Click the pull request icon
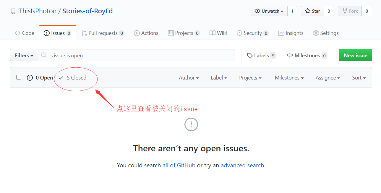381x193 pixels. tap(84, 33)
